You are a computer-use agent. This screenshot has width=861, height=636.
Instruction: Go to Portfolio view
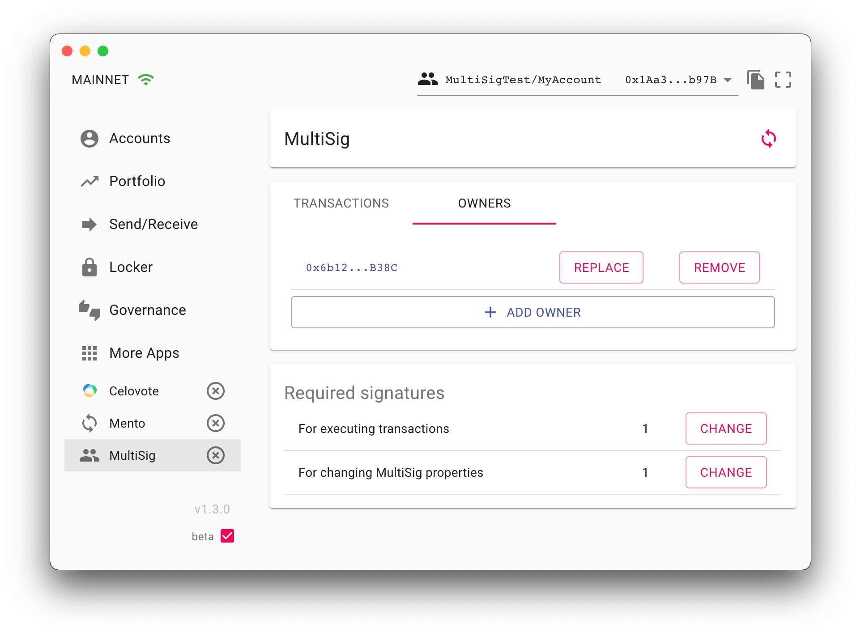[x=137, y=181]
